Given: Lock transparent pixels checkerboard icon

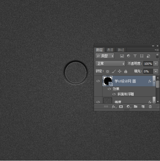Looking at the screenshot, I should coord(107,71).
